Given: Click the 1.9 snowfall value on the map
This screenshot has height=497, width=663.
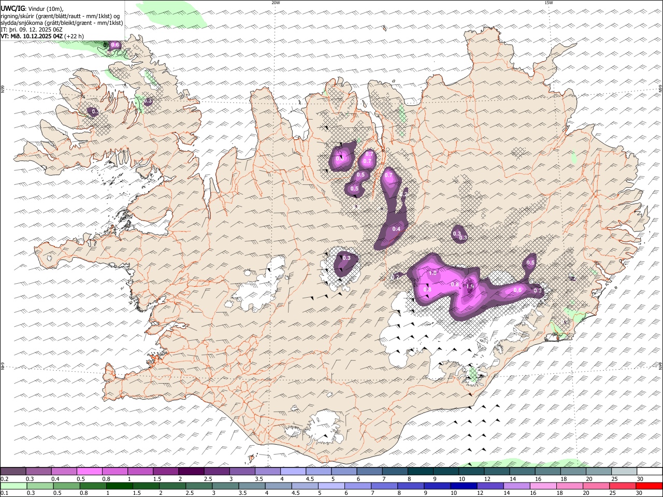Looking at the screenshot, I should [x=470, y=286].
